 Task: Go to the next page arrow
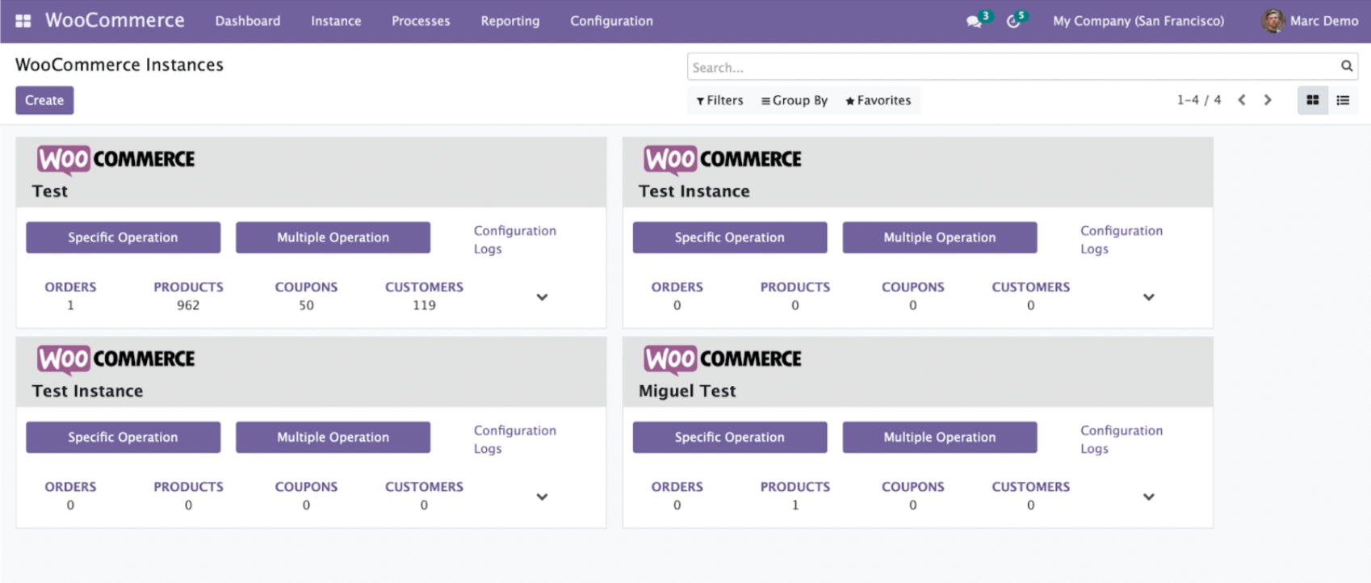point(1268,100)
